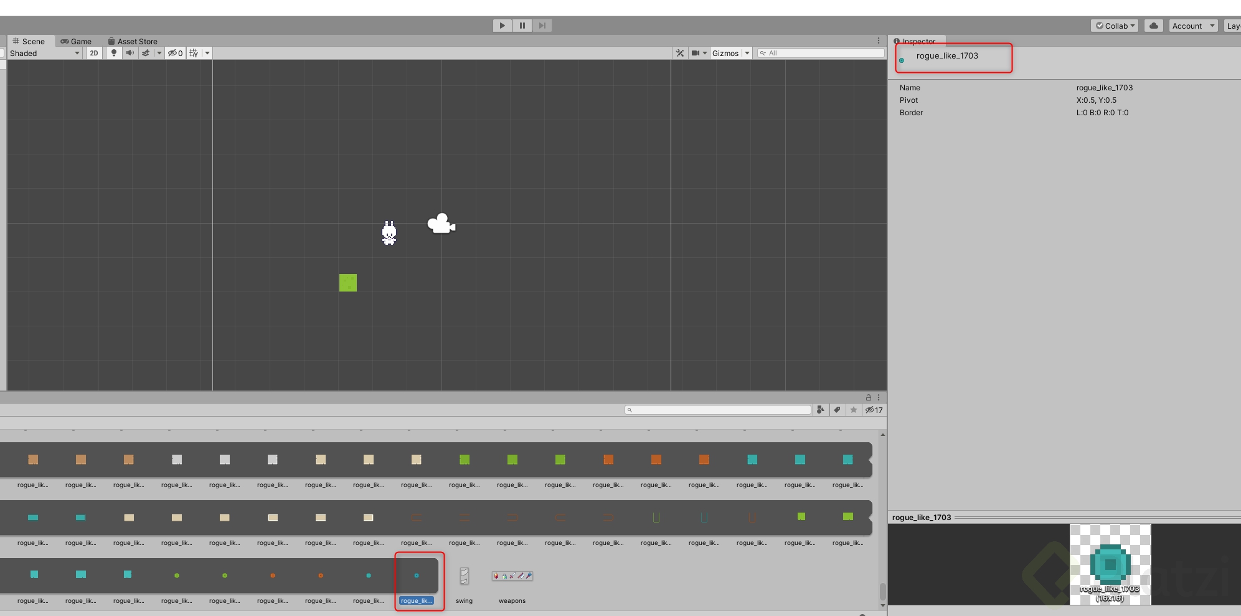Switch to the Scene tab

[29, 41]
